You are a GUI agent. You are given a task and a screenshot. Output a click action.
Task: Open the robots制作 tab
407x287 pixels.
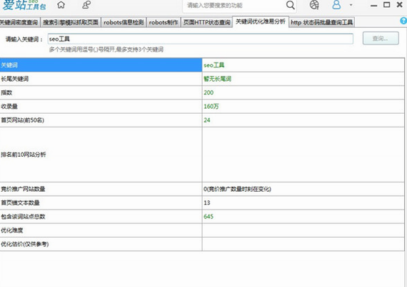[164, 22]
